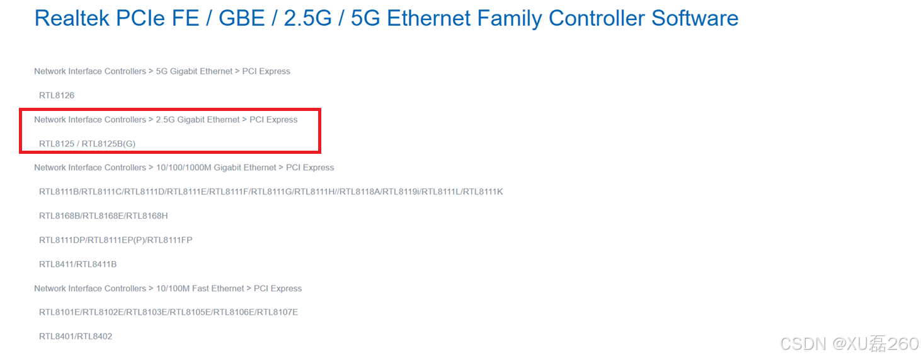Click PCI Express in the 2.5G Gigabit breadcrumb
The width and height of the screenshot is (921, 360).
[273, 119]
